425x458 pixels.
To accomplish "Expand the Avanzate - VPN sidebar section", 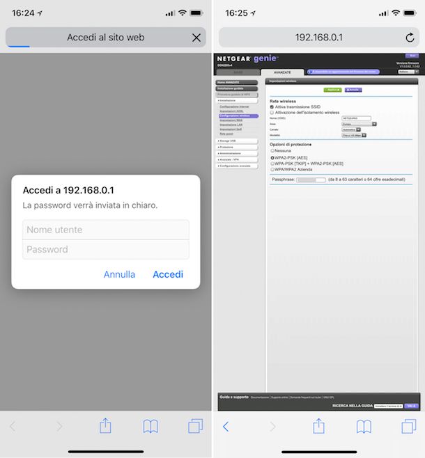I will (237, 160).
